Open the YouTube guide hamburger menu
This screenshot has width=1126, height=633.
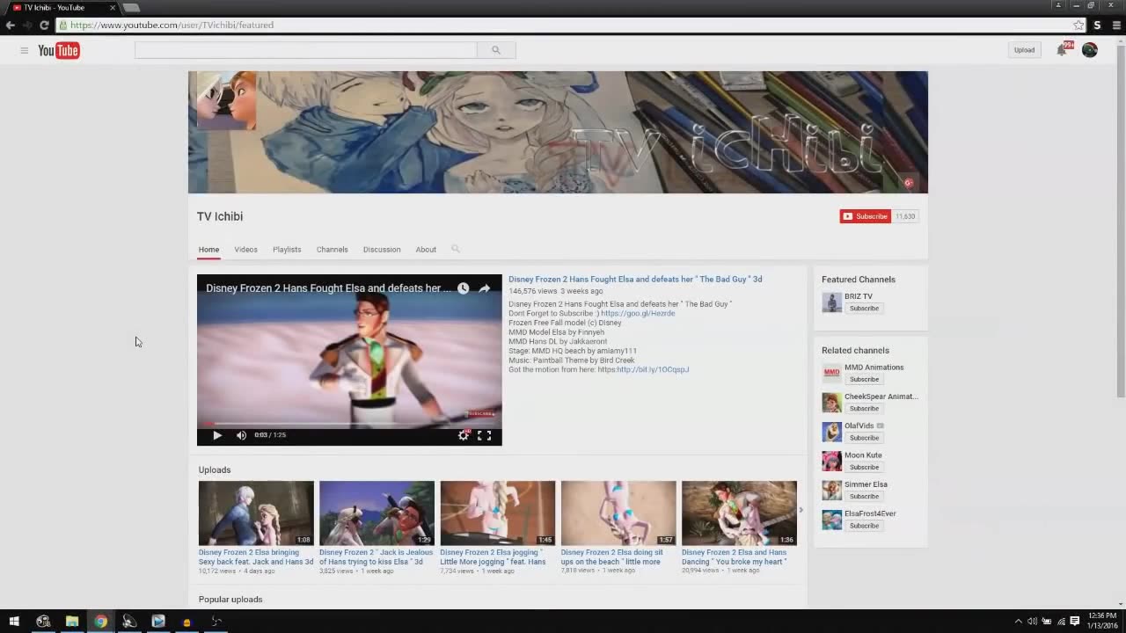coord(24,50)
